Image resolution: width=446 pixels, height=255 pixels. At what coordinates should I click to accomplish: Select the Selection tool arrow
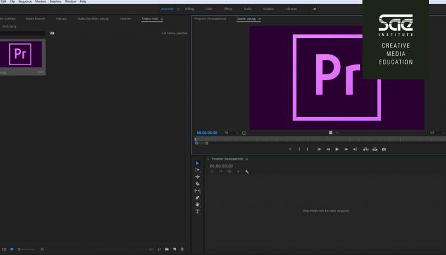(198, 163)
